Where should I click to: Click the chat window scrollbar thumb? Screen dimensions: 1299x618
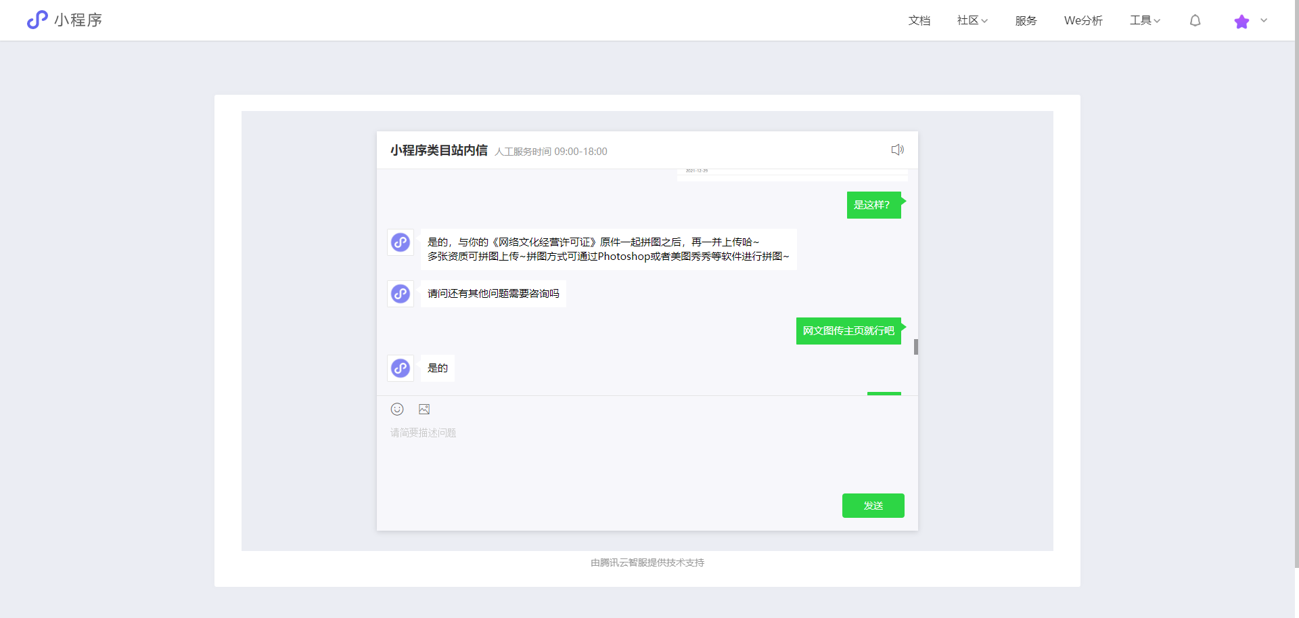[916, 347]
